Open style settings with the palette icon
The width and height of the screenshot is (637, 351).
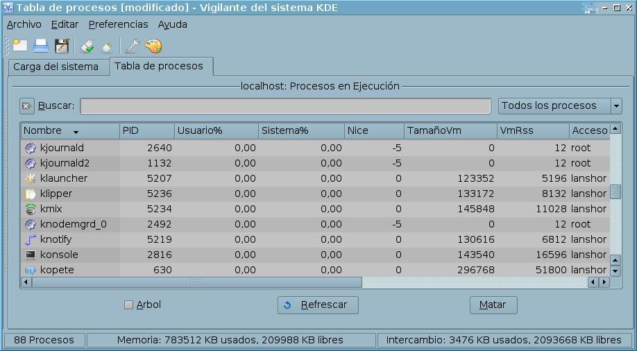click(153, 46)
